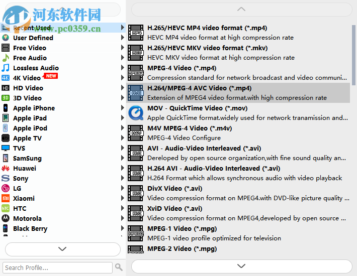Screen dimensions: 357x276
Task: Click the User Defined category icon
Action: (6, 38)
